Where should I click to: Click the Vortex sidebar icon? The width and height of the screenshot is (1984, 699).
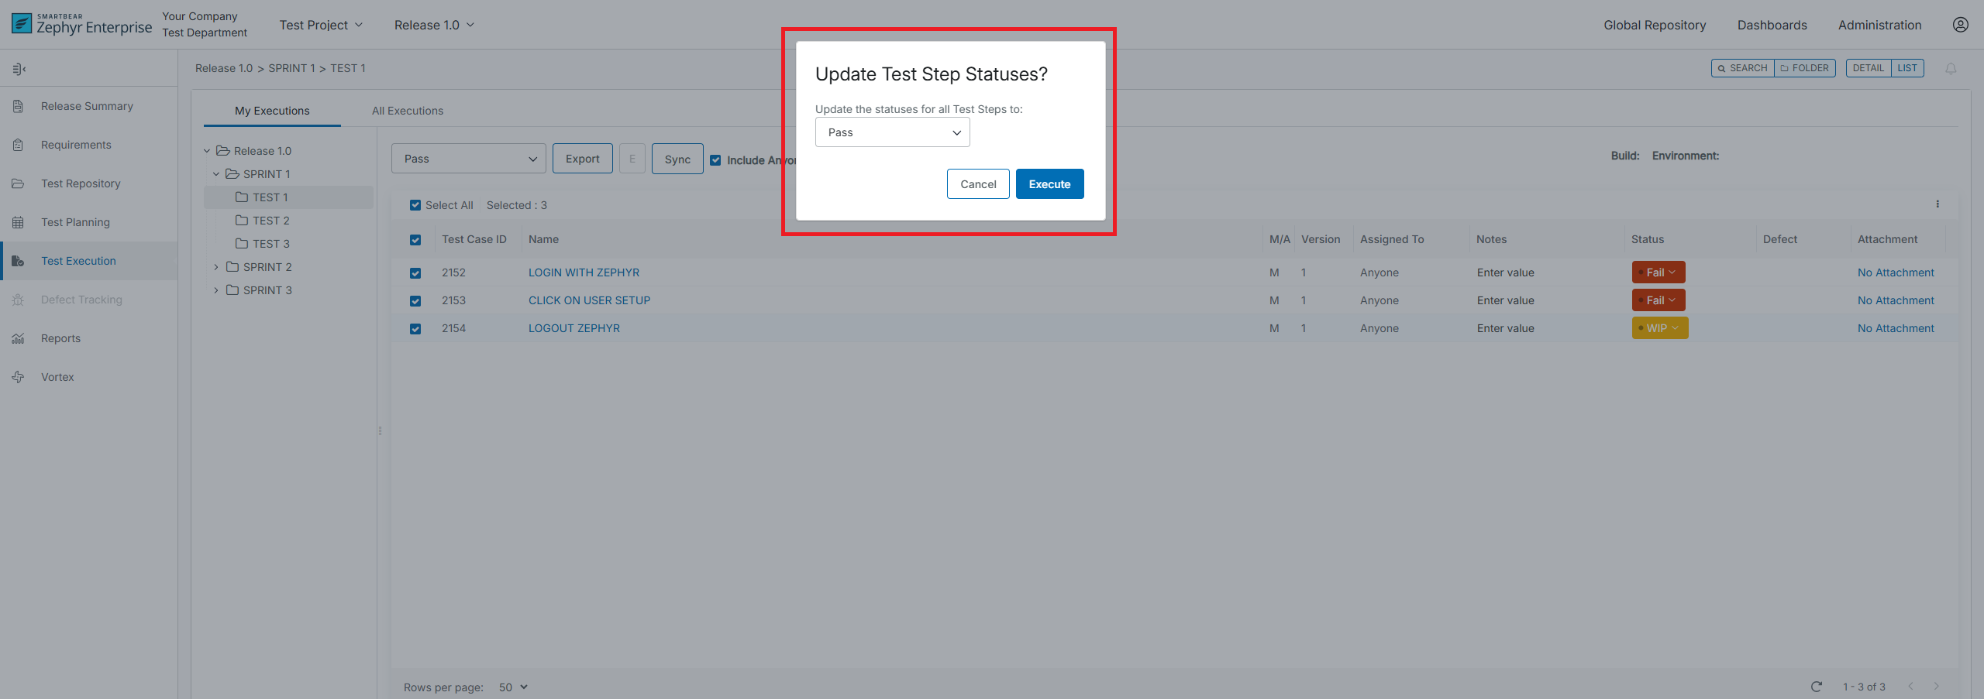[19, 377]
